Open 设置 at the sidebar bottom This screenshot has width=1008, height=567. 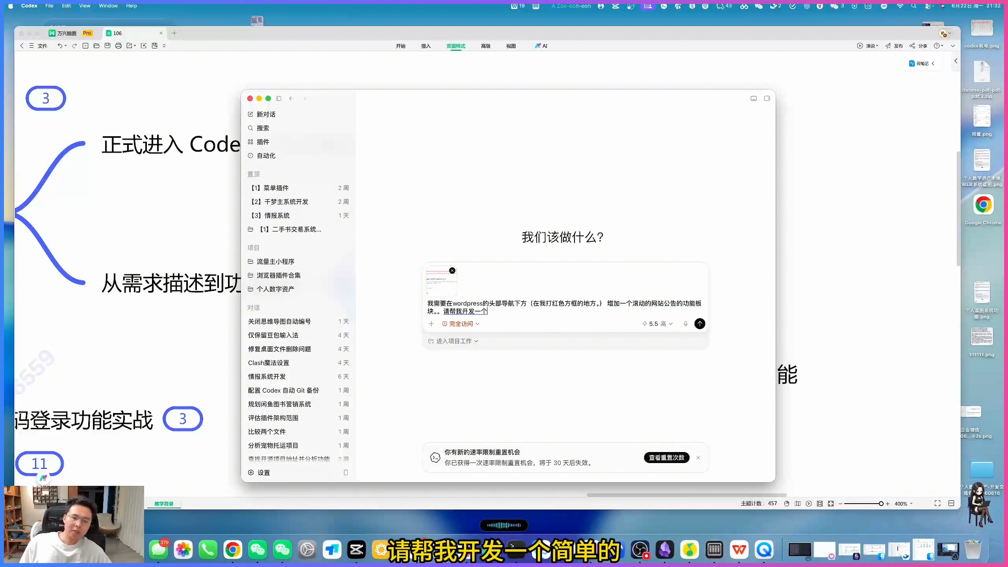point(259,472)
